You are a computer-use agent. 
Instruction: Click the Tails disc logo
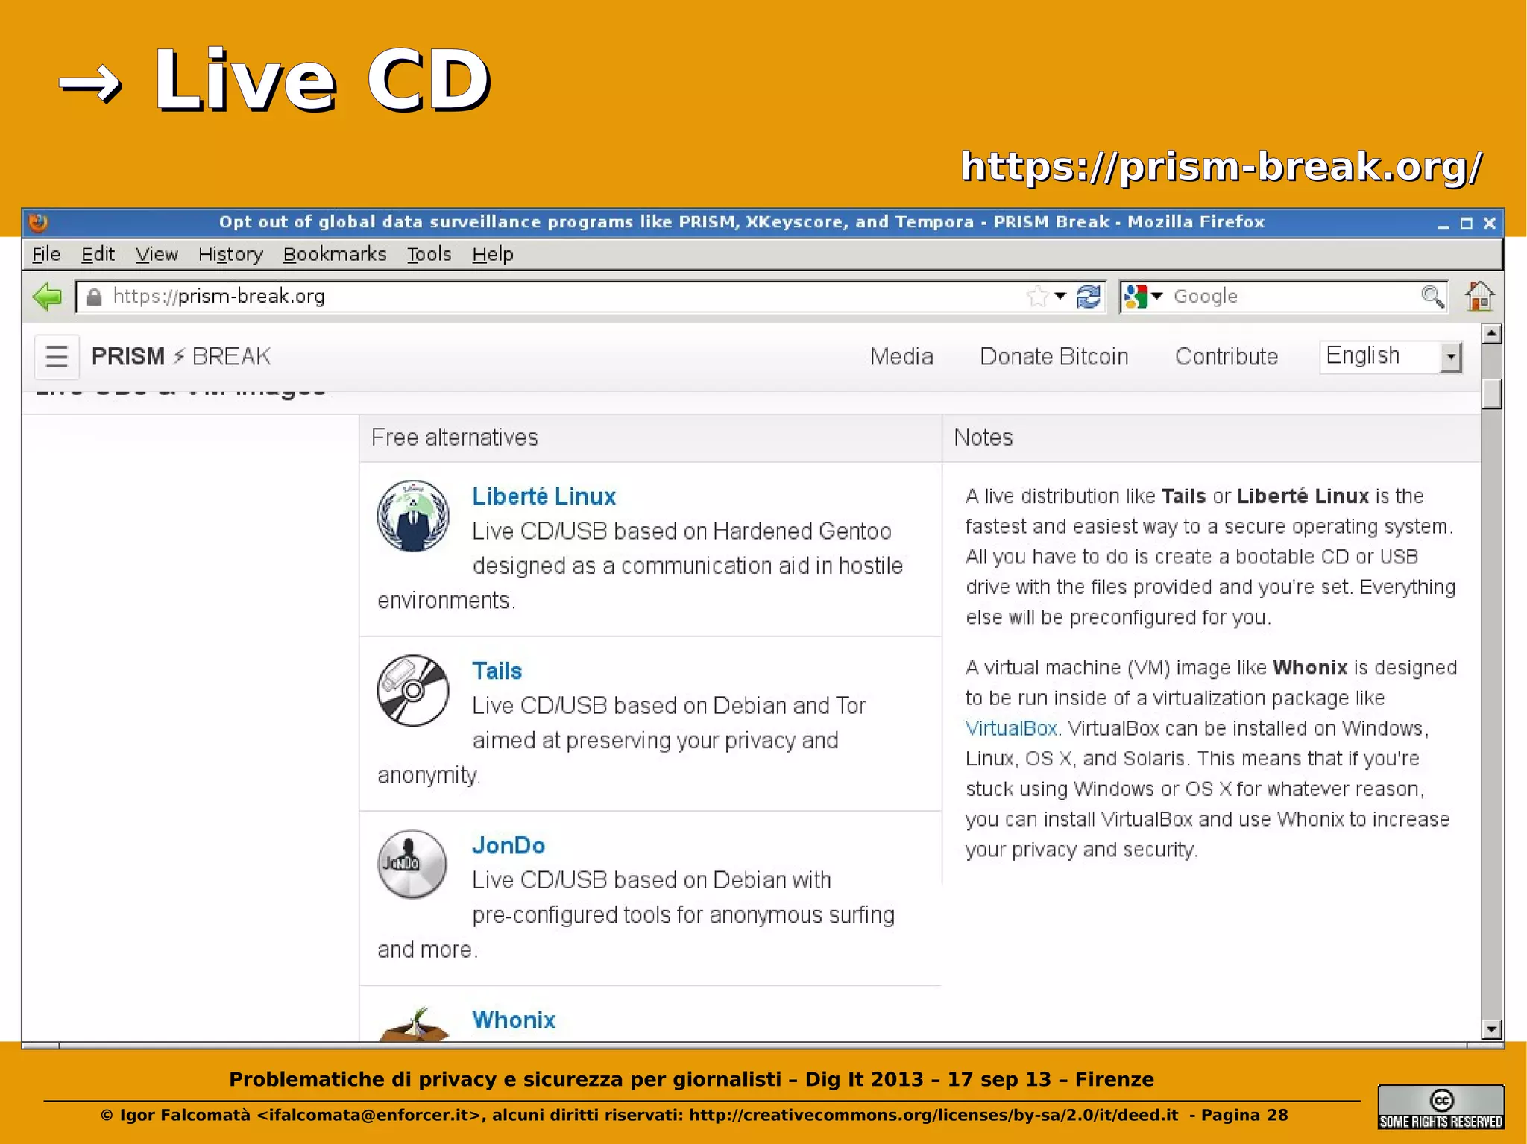pos(413,690)
